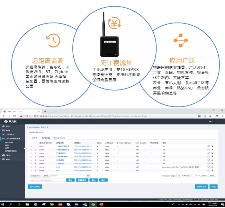Open PowerPoint from the taskbar
225x208 pixels.
101,204
